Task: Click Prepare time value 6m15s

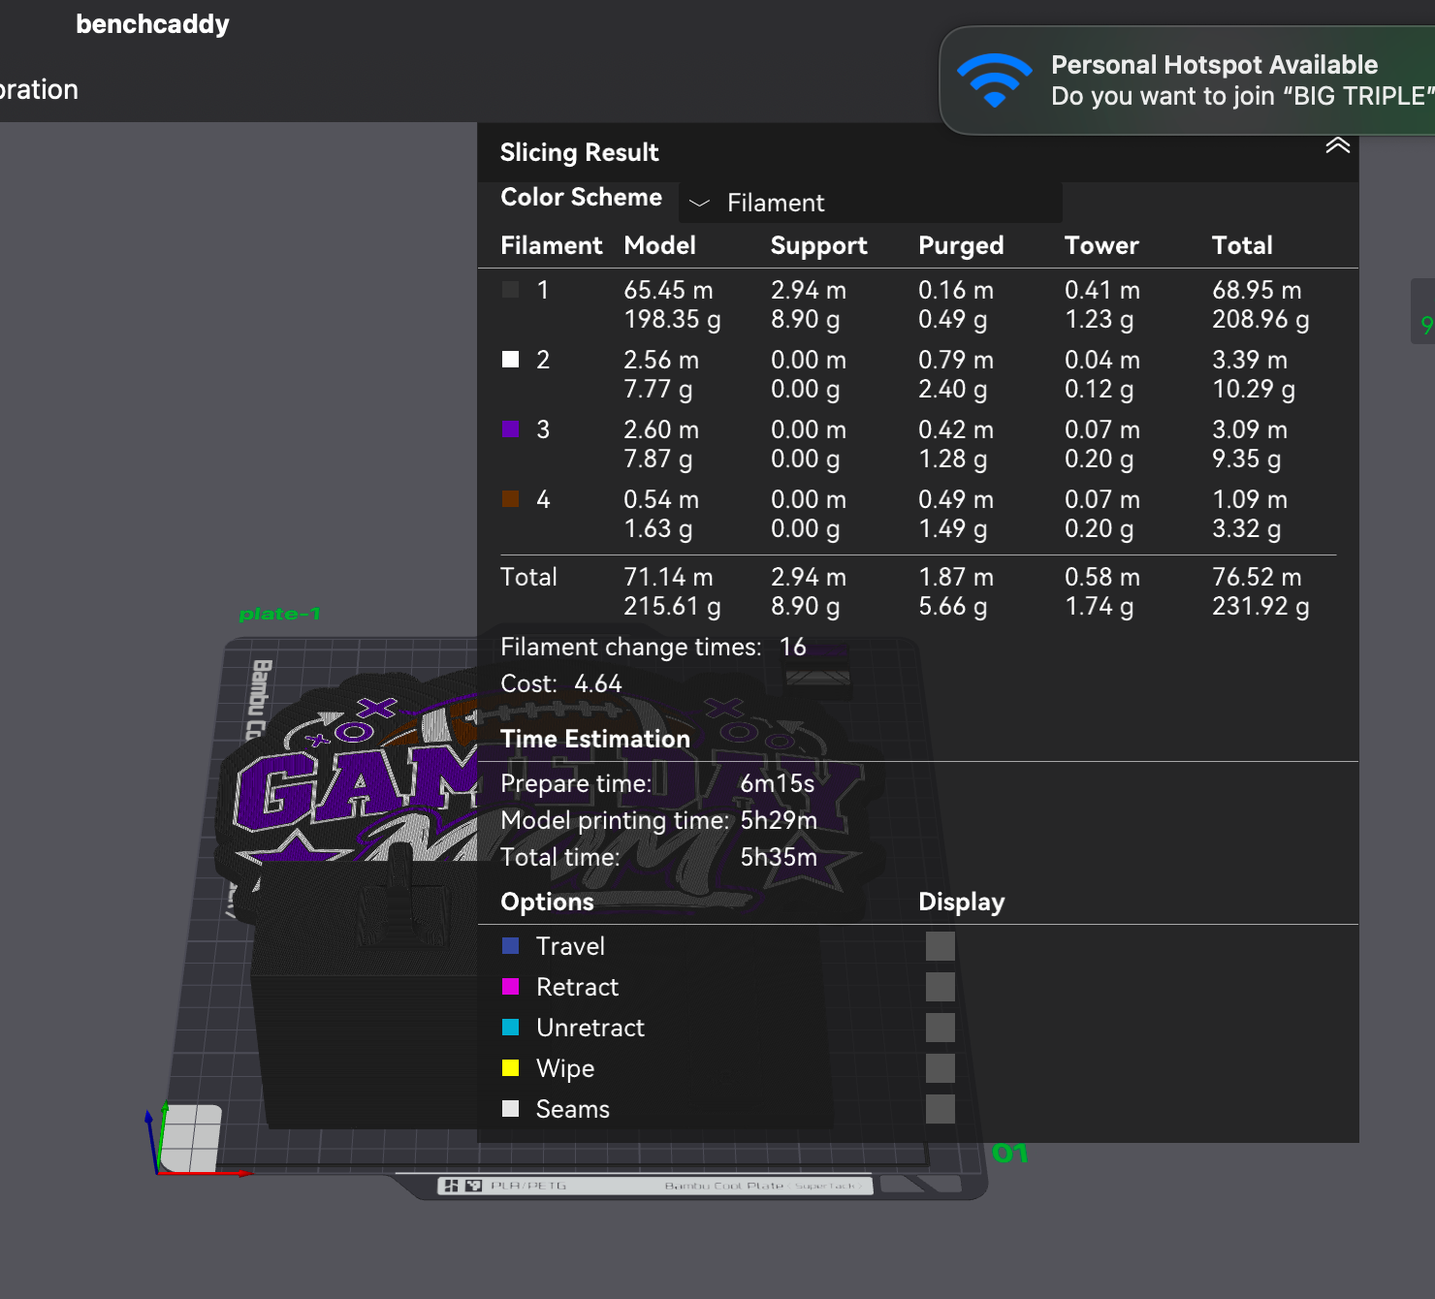Action: tap(777, 783)
